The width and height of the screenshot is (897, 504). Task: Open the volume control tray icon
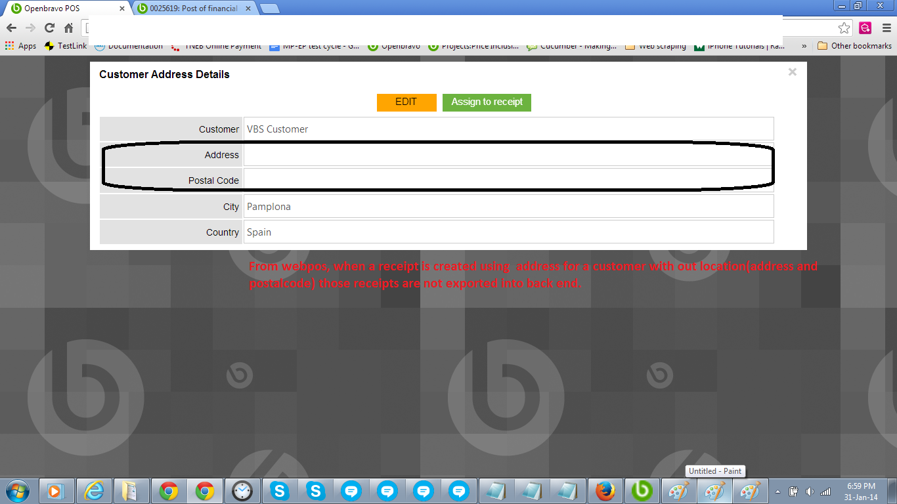point(809,492)
